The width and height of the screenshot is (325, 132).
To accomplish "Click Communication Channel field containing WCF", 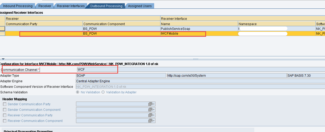I will click(x=96, y=70).
